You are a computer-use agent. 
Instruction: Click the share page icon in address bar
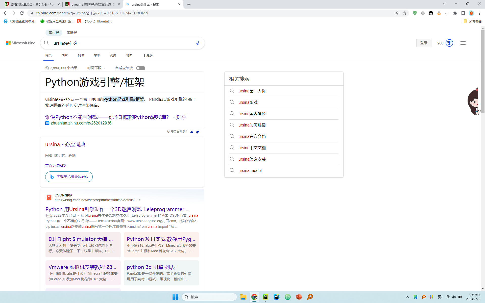point(397,13)
